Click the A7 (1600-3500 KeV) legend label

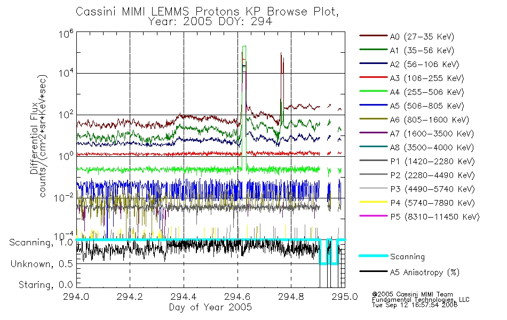(432, 134)
